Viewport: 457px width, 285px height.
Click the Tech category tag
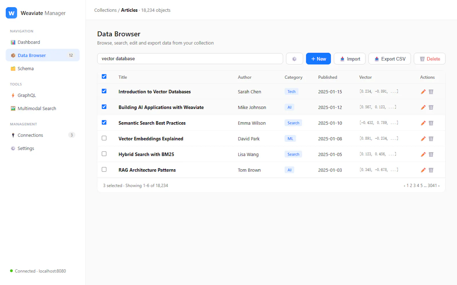[291, 91]
